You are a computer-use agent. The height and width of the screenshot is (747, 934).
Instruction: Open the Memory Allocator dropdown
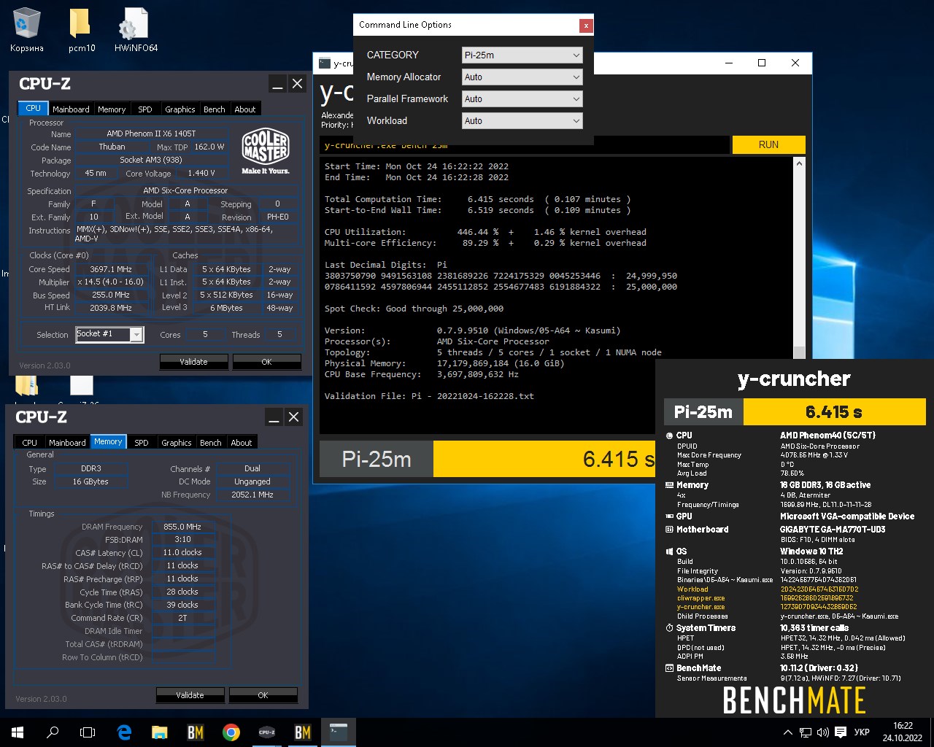522,77
